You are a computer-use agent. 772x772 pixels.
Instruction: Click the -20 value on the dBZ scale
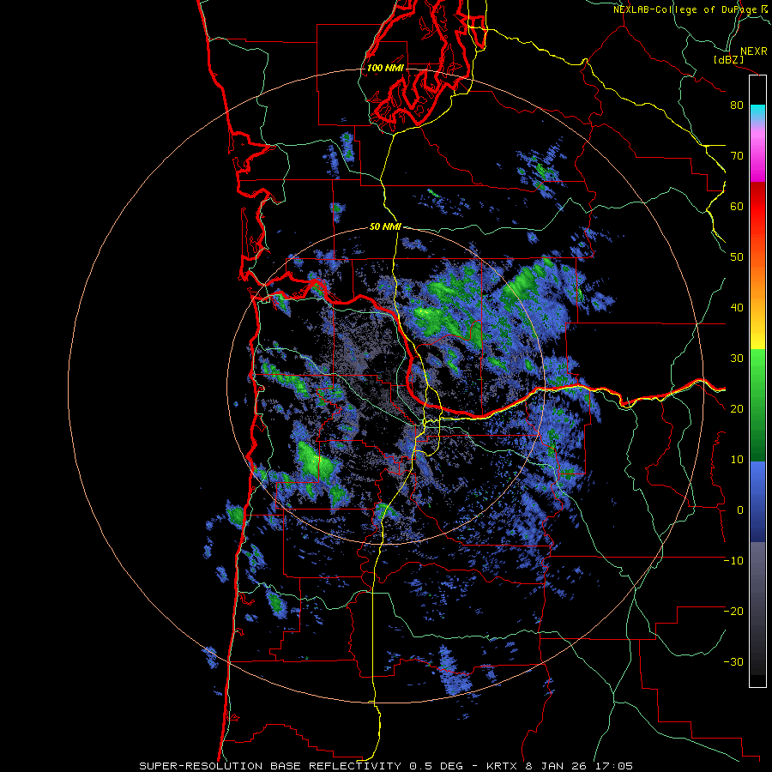733,611
